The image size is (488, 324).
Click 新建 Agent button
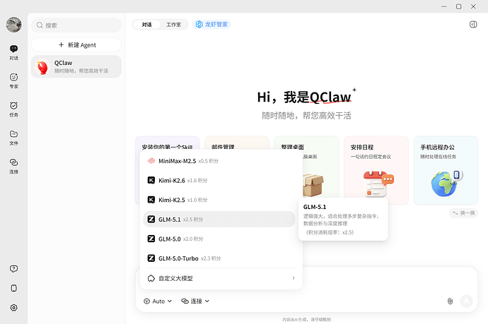click(x=76, y=45)
